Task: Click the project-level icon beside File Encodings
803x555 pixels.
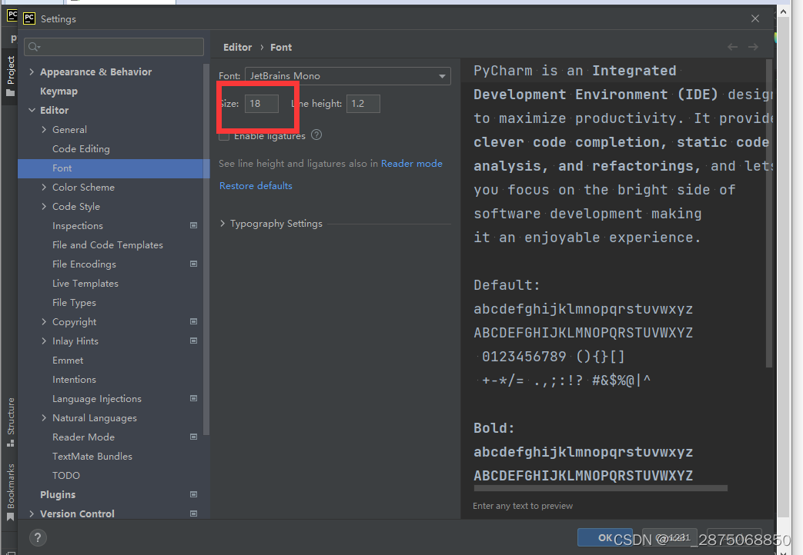Action: click(193, 264)
